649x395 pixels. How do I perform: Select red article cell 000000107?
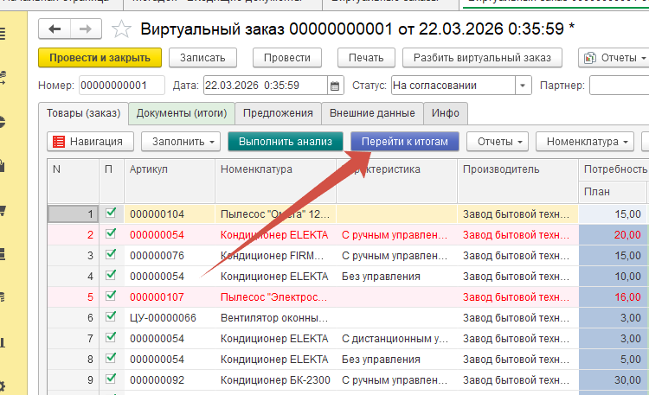coord(170,297)
